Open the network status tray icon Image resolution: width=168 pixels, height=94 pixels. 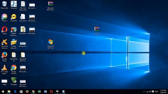click(147, 92)
